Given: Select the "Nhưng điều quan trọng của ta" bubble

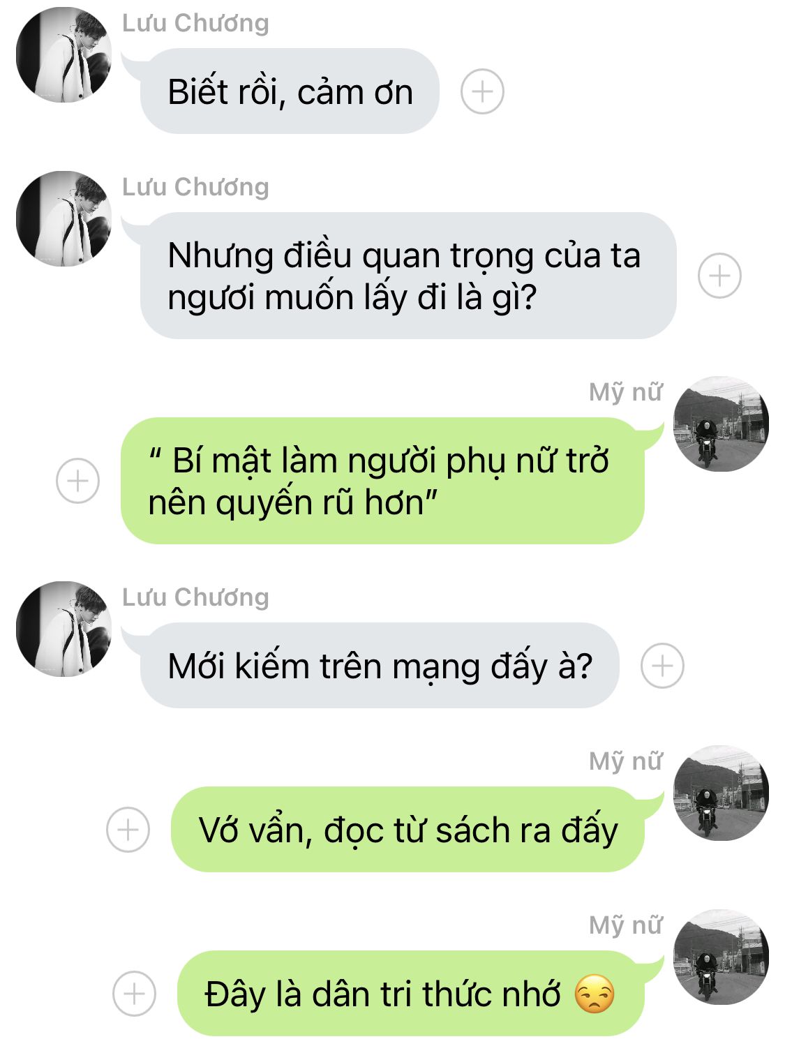Looking at the screenshot, I should click(x=408, y=276).
